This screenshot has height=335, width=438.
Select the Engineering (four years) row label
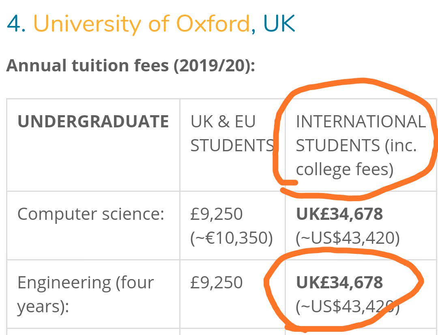[86, 294]
